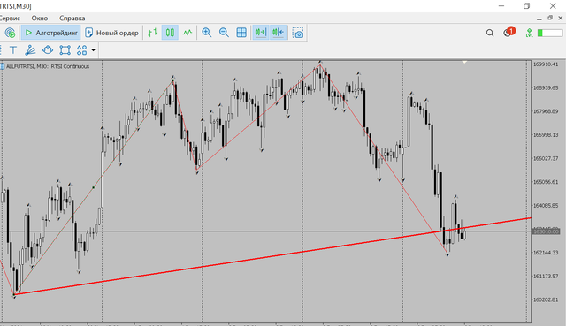Click the green VPS signal icon

529,34
